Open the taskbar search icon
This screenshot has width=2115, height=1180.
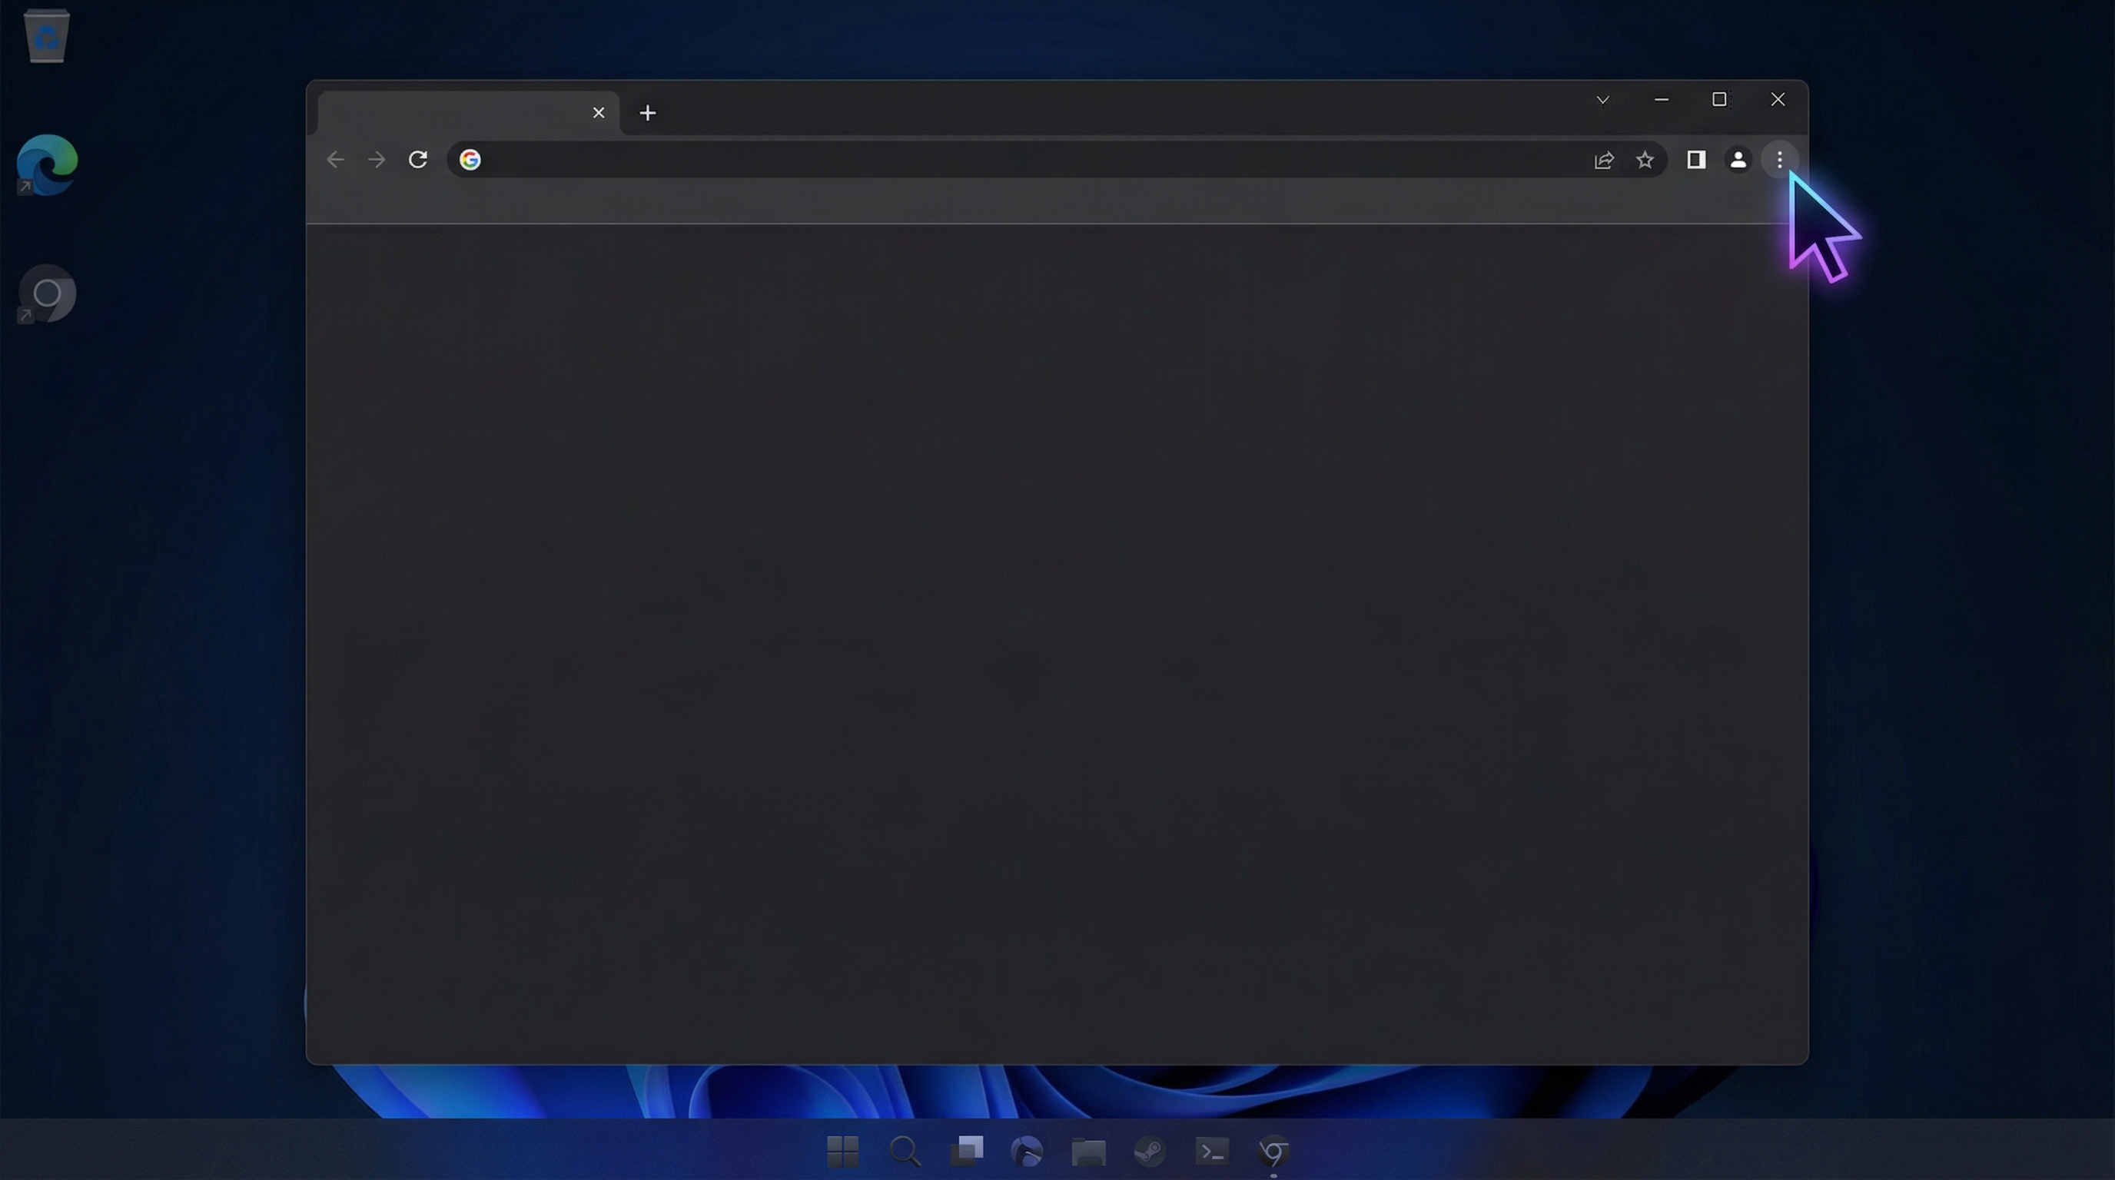click(x=904, y=1152)
